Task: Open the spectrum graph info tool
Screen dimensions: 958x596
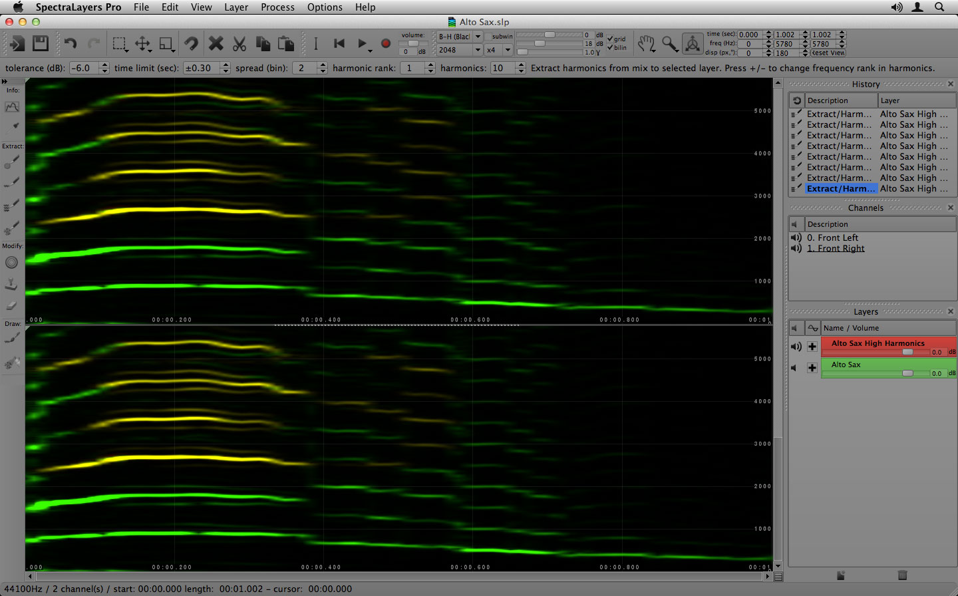Action: [x=12, y=106]
